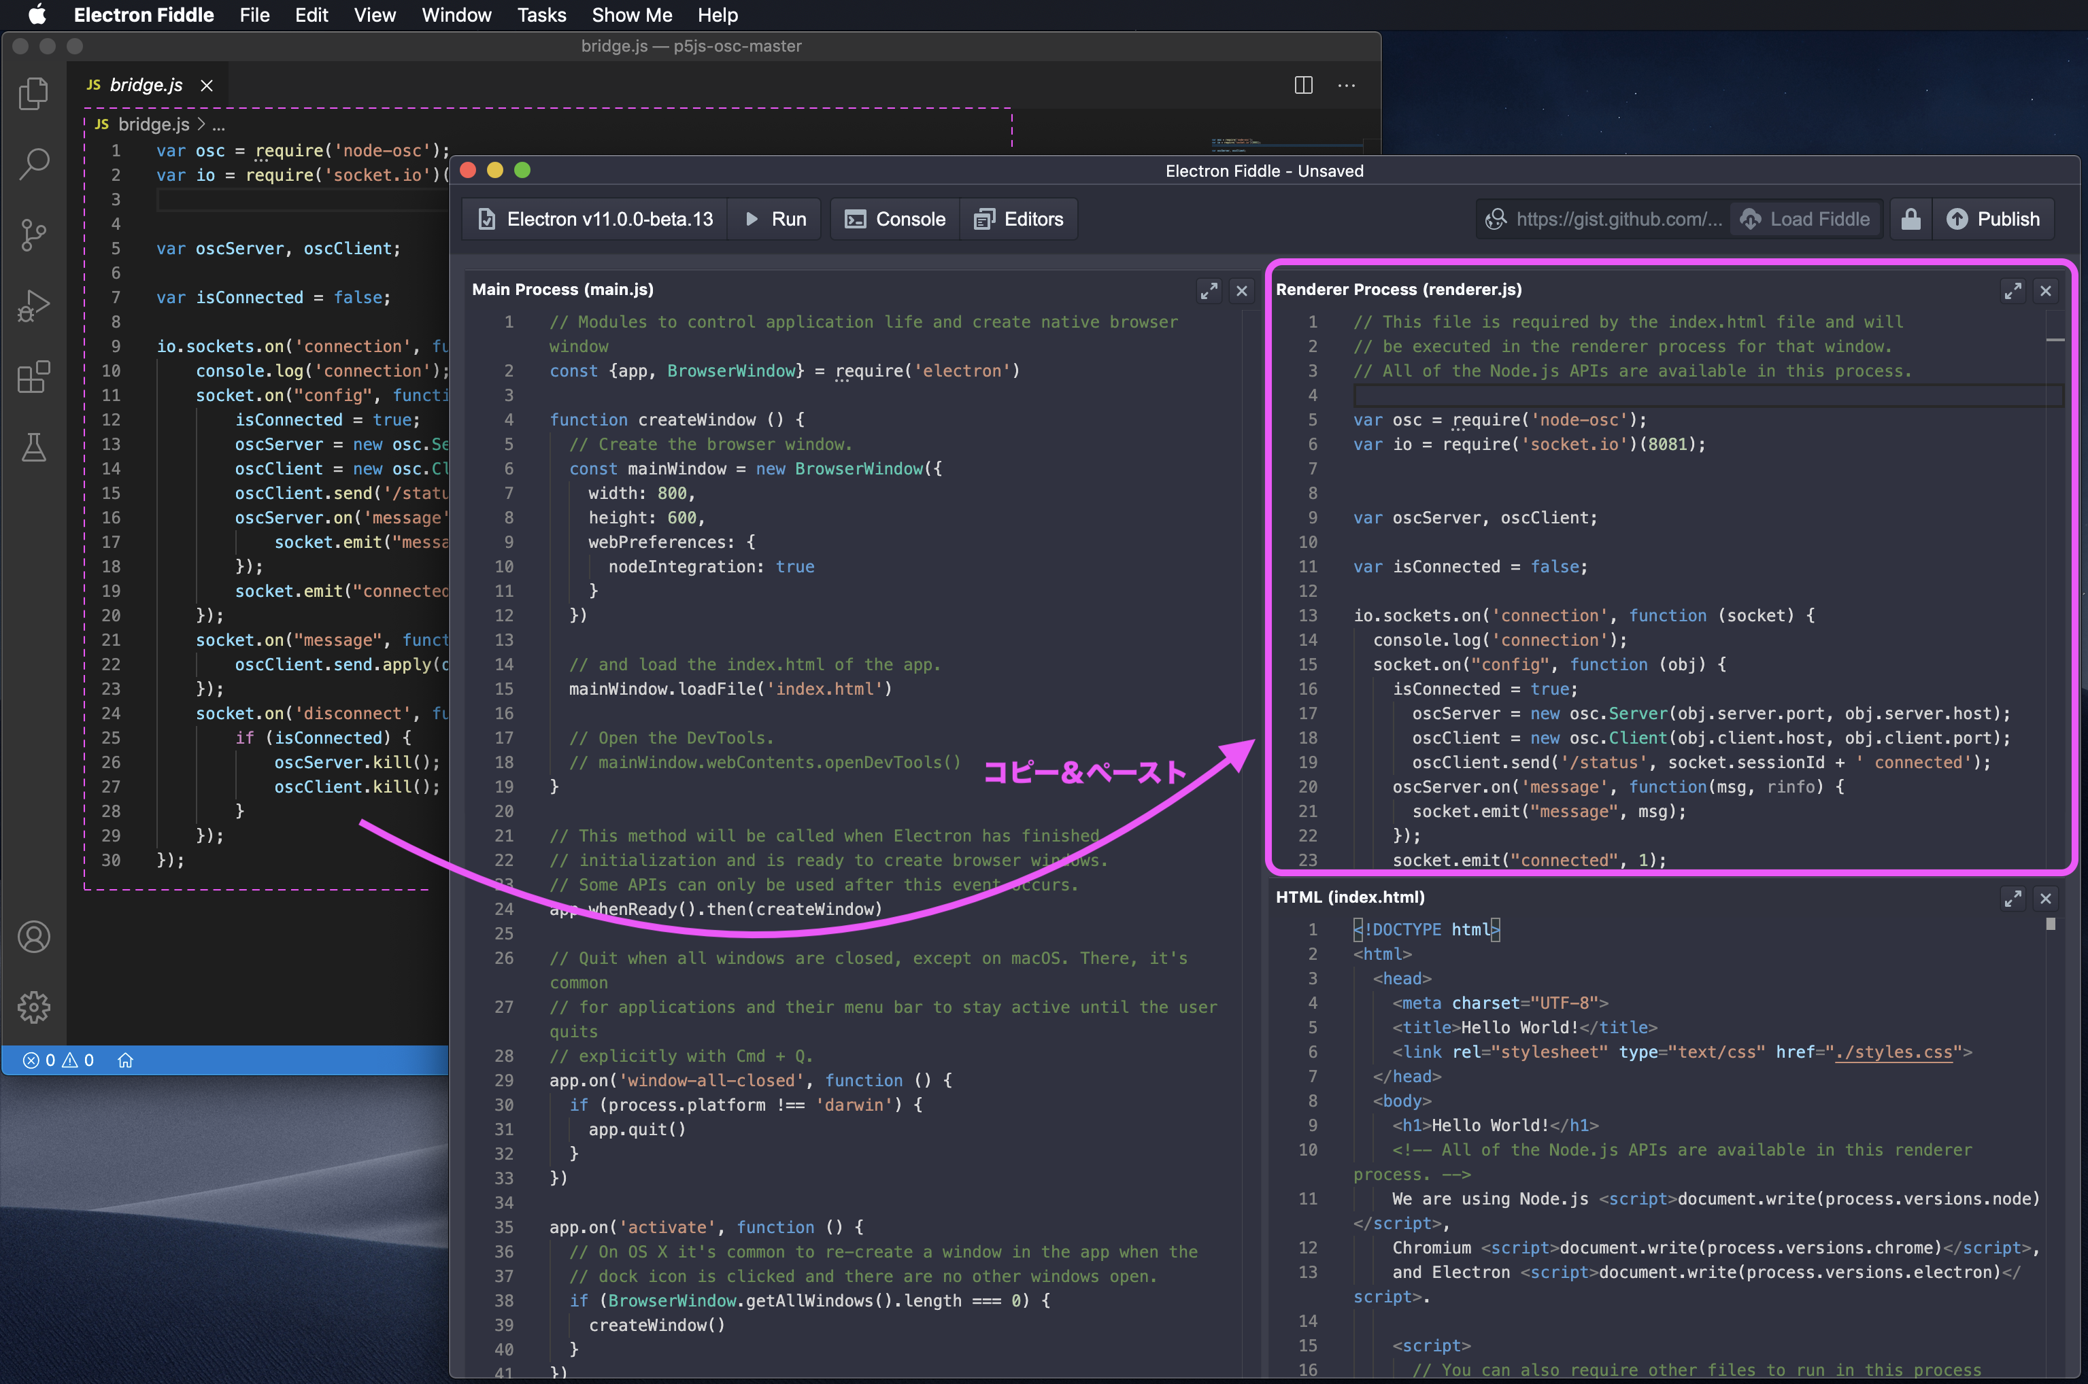Maximize the Renderer Process editor panel
The image size is (2088, 1384).
[x=2012, y=290]
